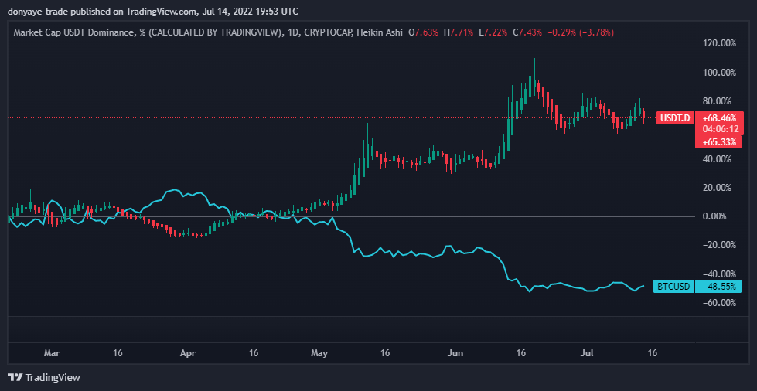This screenshot has width=757, height=391.
Task: Click the 120.00% mark on the price scale
Action: 718,43
